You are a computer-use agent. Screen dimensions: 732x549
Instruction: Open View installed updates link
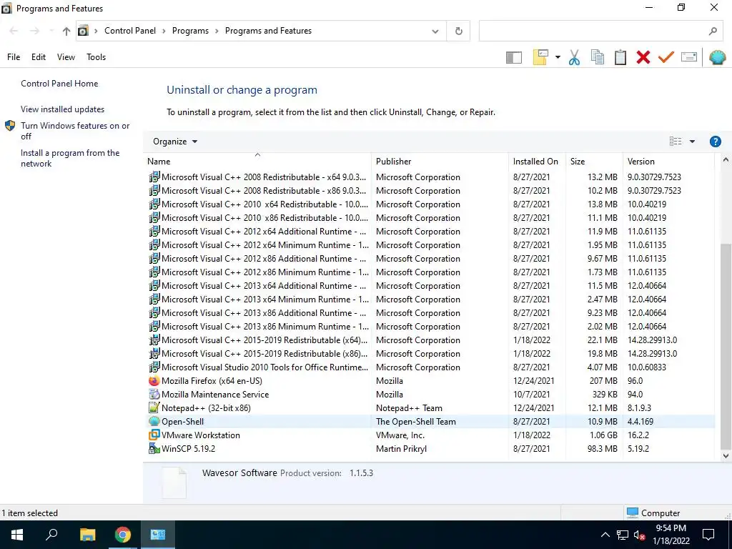[63, 109]
